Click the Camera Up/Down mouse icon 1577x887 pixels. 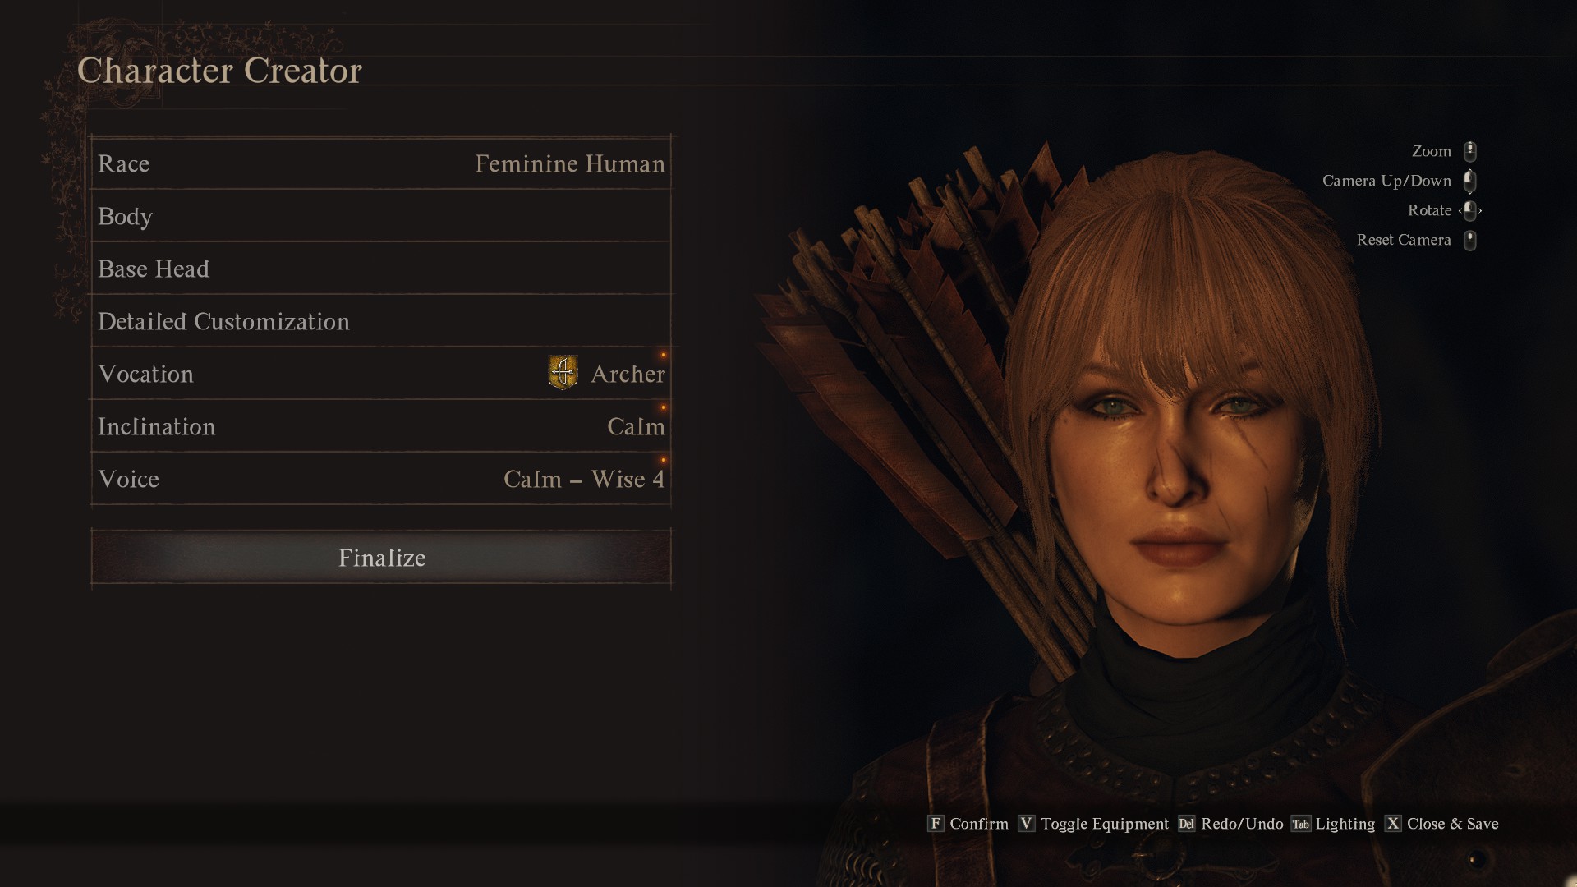[1470, 181]
